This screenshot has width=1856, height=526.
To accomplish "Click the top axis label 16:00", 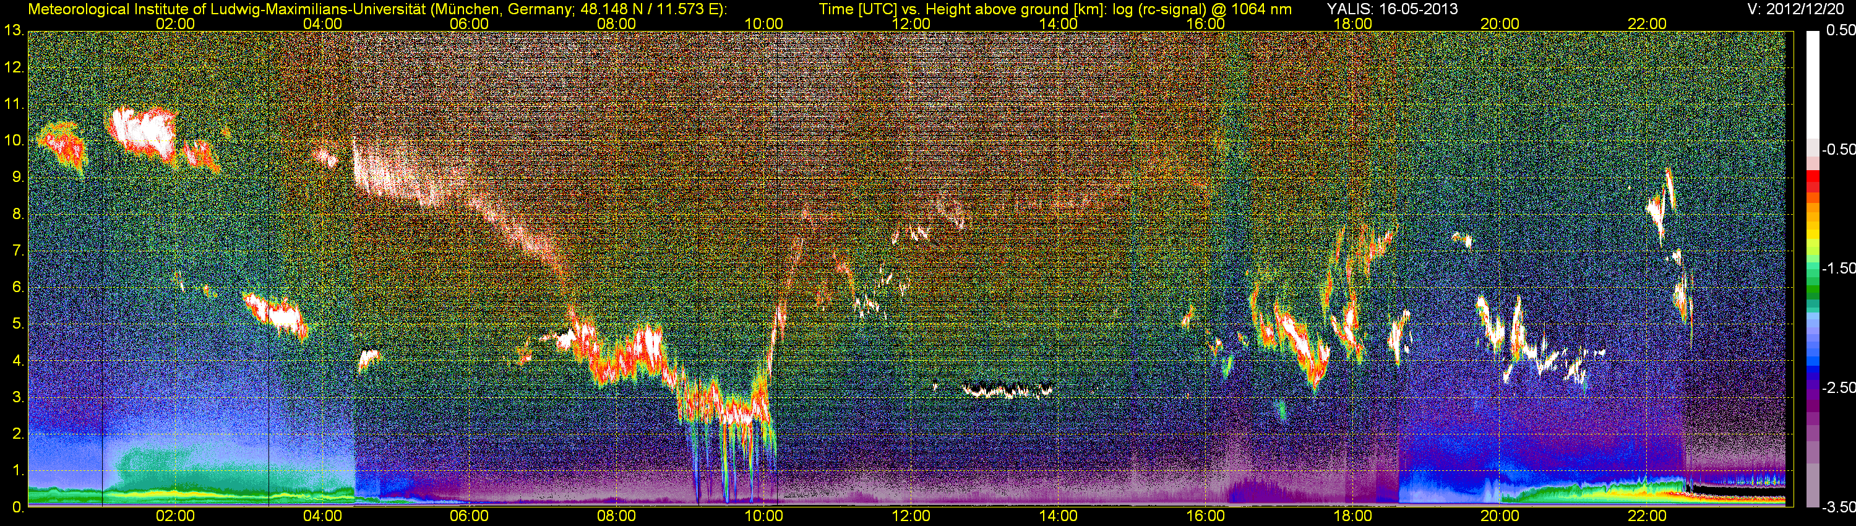I will (1205, 24).
